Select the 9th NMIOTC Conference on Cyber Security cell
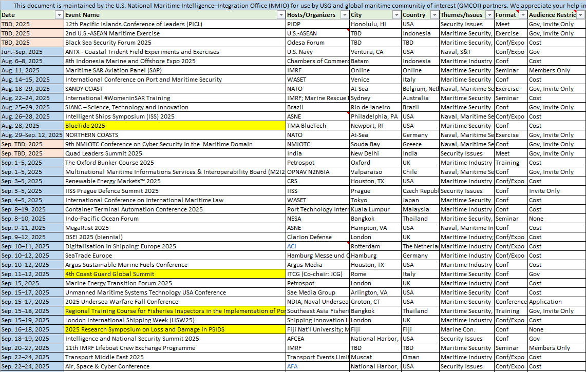The width and height of the screenshot is (586, 372). (175, 145)
